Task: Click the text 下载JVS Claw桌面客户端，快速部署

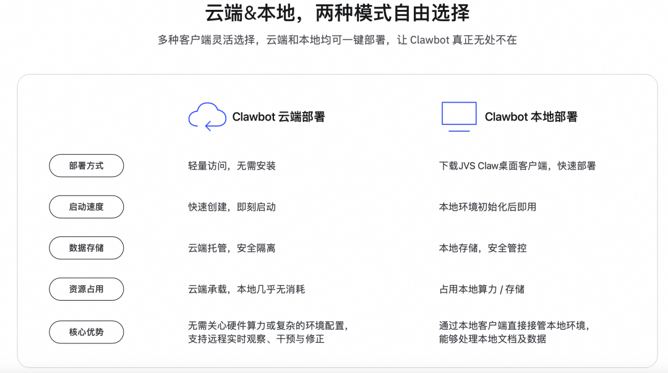Action: (x=517, y=166)
